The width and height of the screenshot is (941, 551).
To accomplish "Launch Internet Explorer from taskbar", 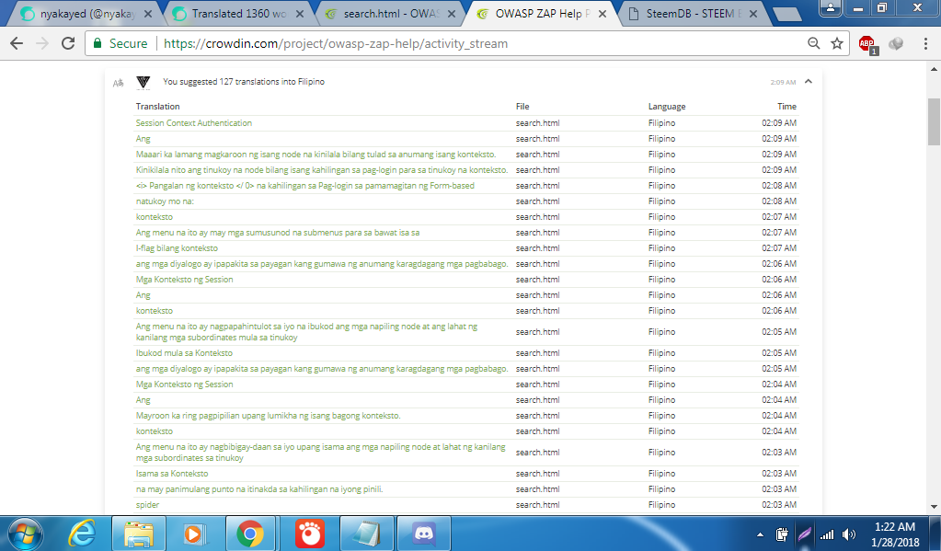I will [83, 533].
